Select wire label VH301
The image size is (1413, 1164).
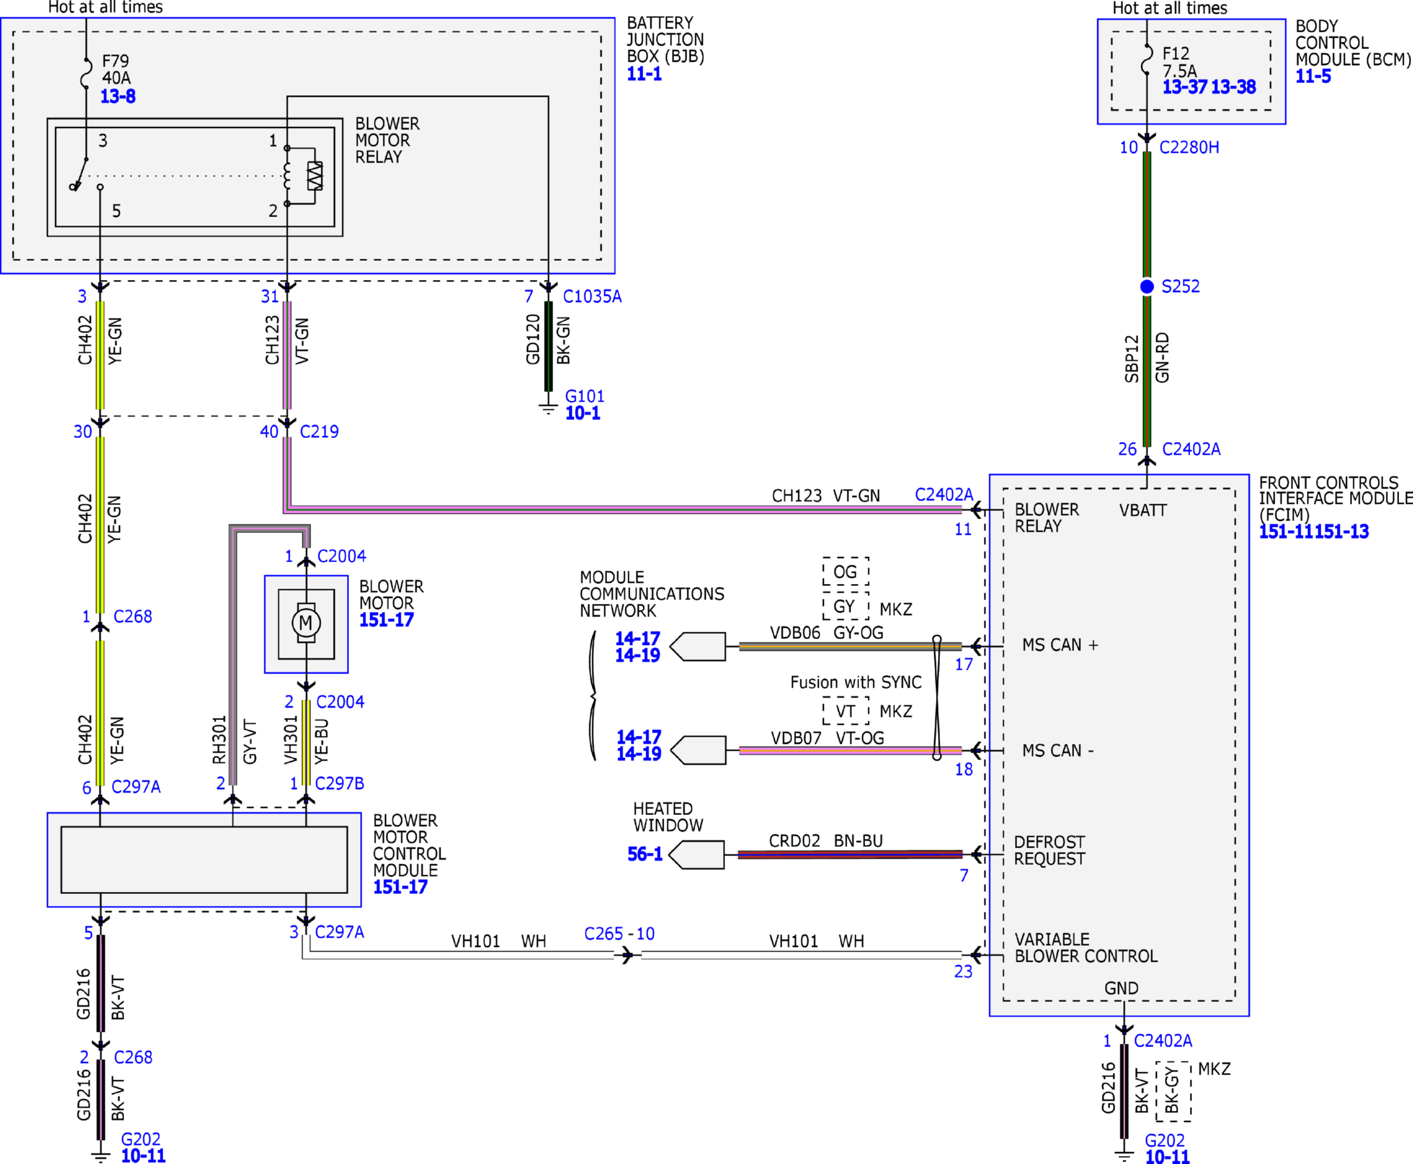(291, 739)
